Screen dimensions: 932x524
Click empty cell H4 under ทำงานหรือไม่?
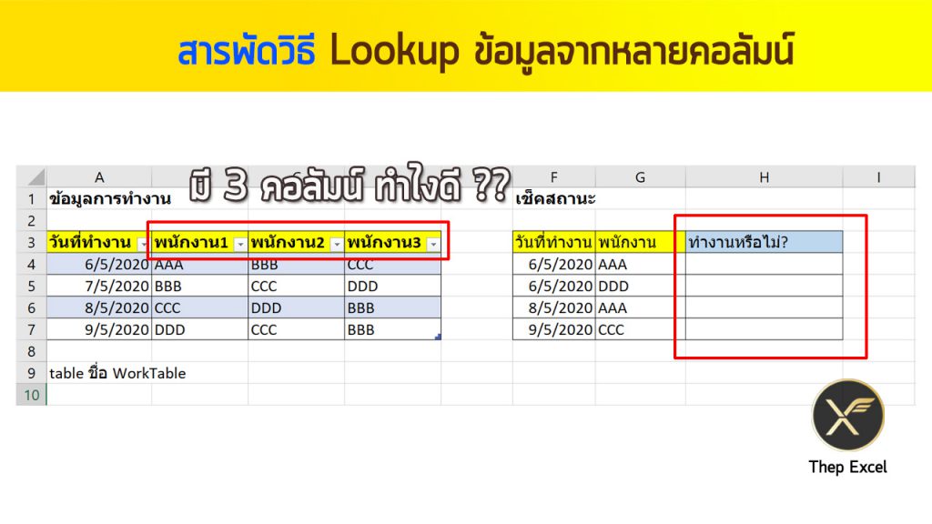pyautogui.click(x=764, y=264)
